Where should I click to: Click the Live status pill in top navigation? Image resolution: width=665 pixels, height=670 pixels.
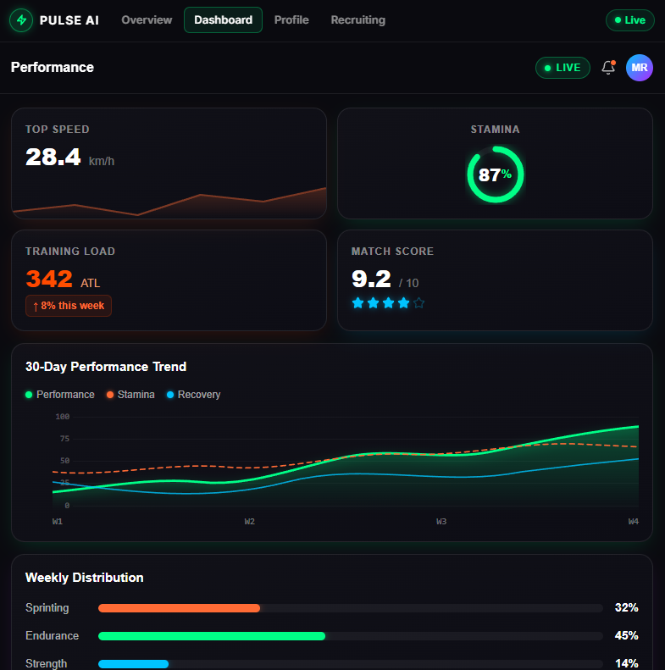[629, 20]
